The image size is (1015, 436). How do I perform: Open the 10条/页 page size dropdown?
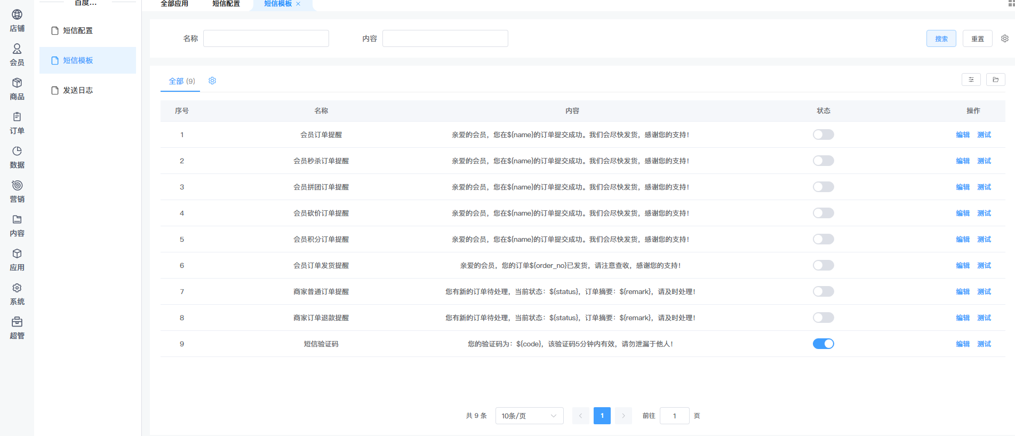530,416
